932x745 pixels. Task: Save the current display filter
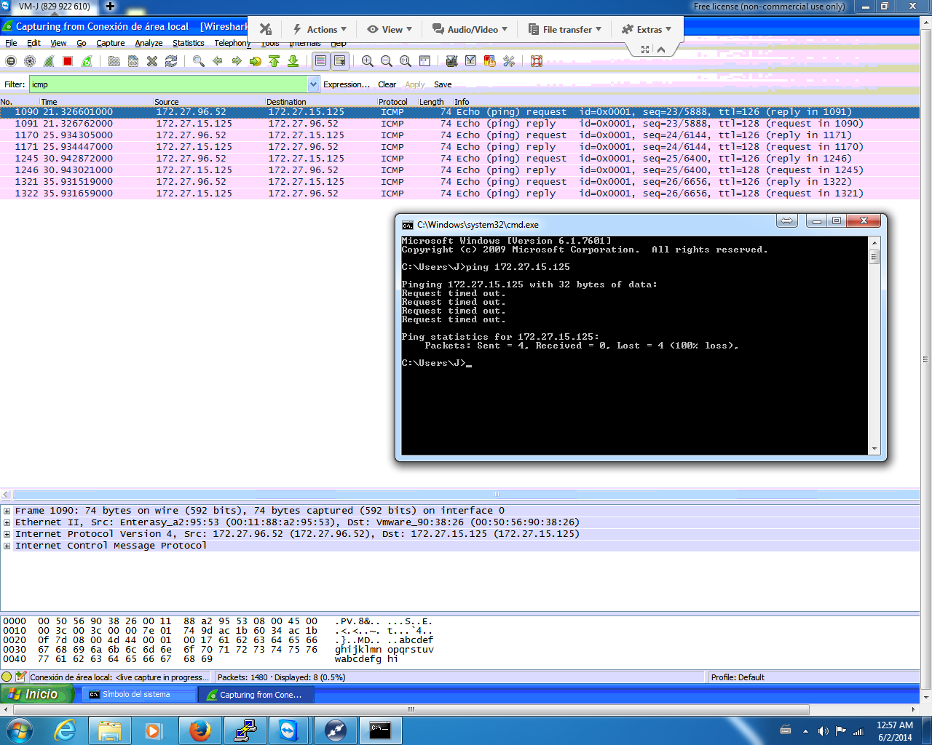(x=443, y=84)
